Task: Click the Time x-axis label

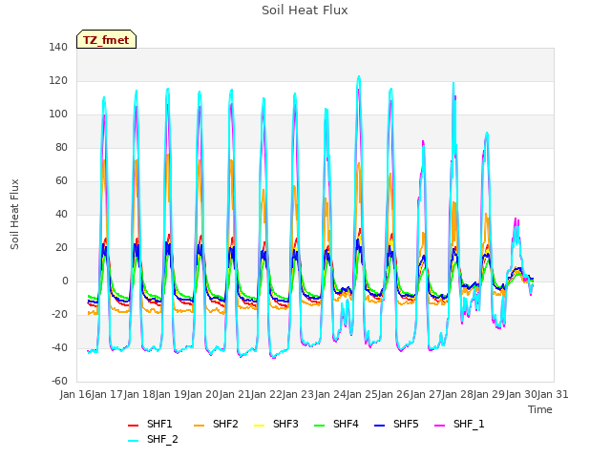Action: point(540,409)
